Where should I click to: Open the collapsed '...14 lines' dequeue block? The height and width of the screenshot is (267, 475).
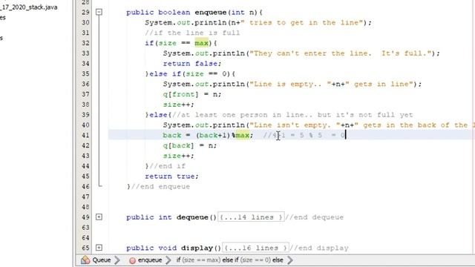point(251,217)
